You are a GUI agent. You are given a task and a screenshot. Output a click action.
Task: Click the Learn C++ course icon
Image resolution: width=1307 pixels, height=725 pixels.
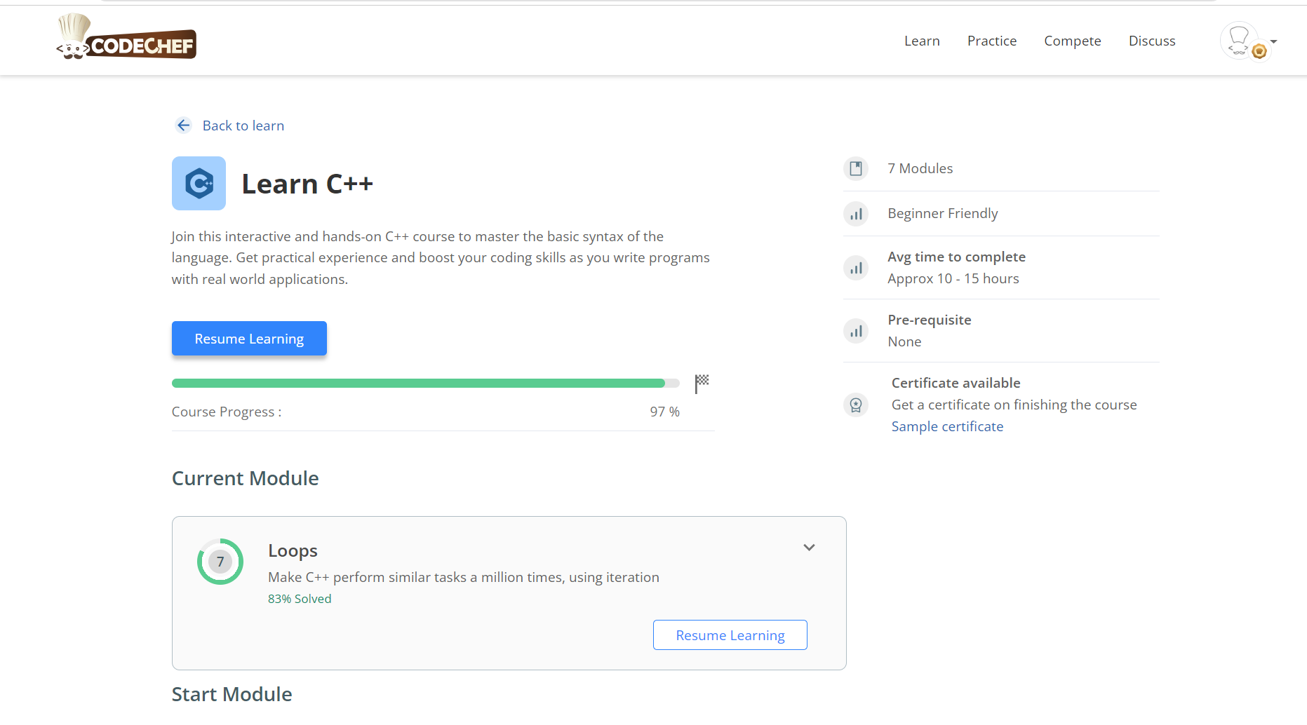199,183
